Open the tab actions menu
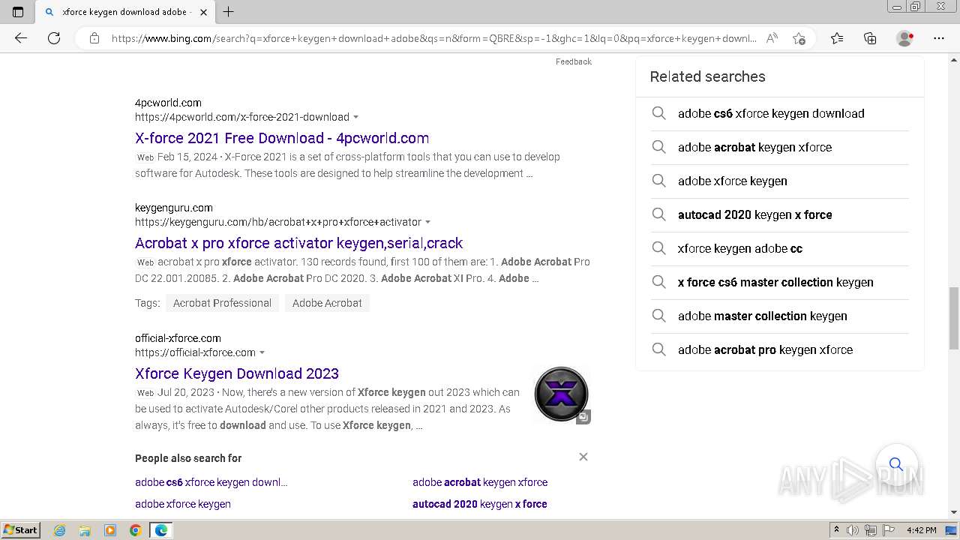This screenshot has width=960, height=540. pyautogui.click(x=18, y=12)
